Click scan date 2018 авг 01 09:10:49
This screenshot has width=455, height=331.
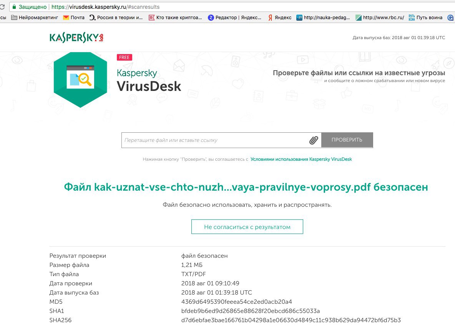[210, 283]
